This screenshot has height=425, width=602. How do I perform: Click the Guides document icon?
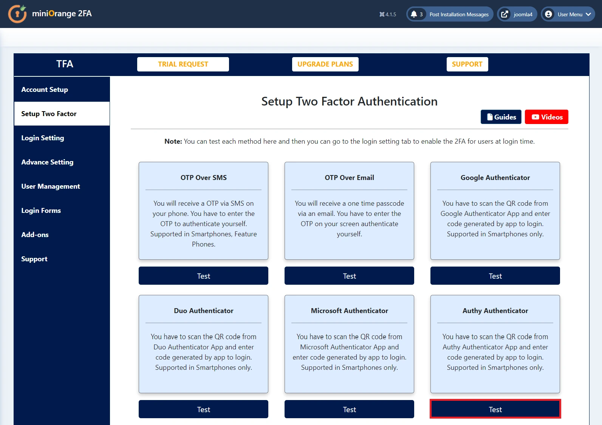490,117
